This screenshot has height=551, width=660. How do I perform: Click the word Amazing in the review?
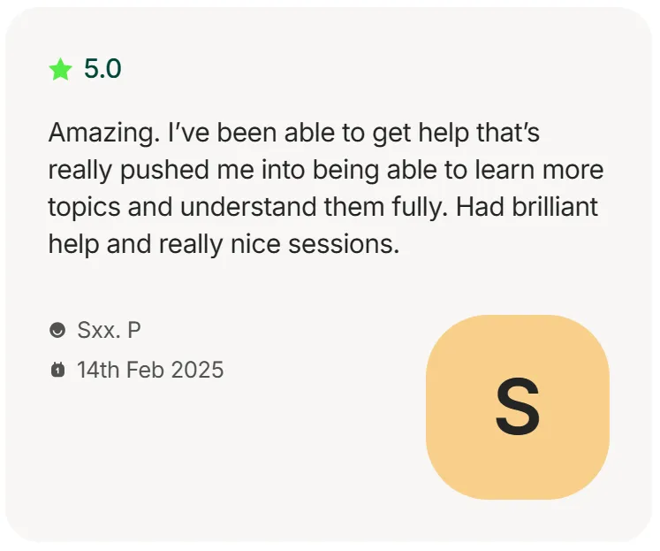click(104, 134)
